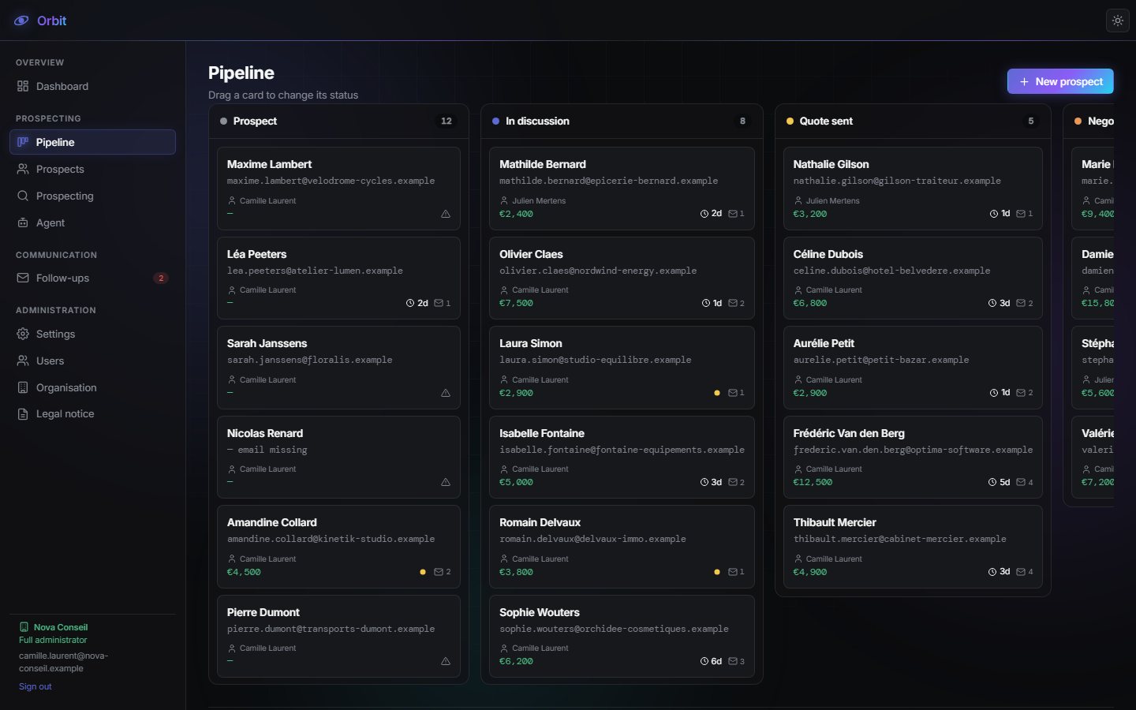Create a New prospect
Screen dimensions: 1136x710
coord(1060,81)
